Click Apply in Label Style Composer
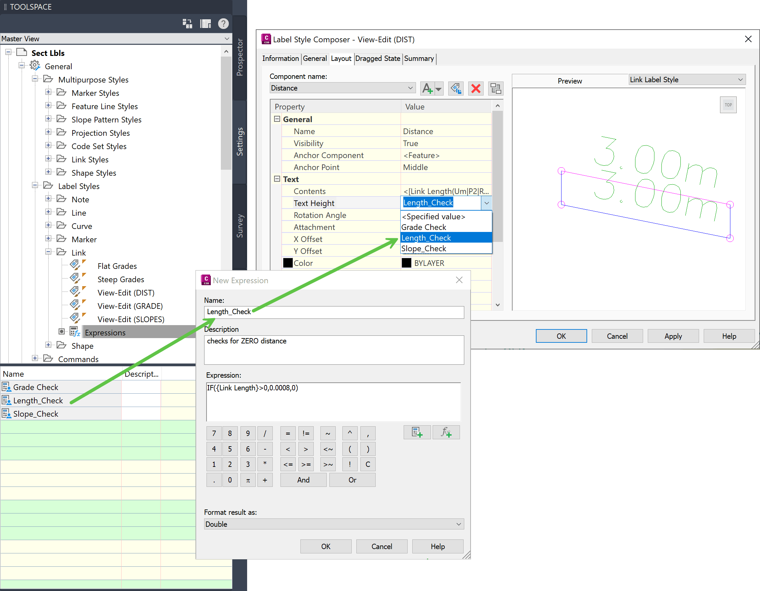This screenshot has height=591, width=760. pos(673,336)
